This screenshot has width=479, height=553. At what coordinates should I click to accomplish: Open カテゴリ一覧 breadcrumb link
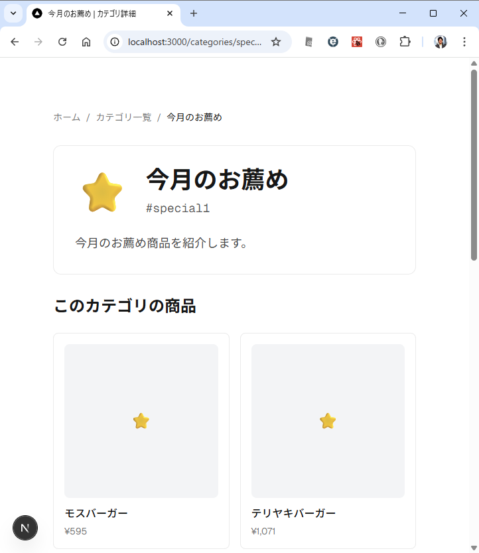(x=123, y=117)
